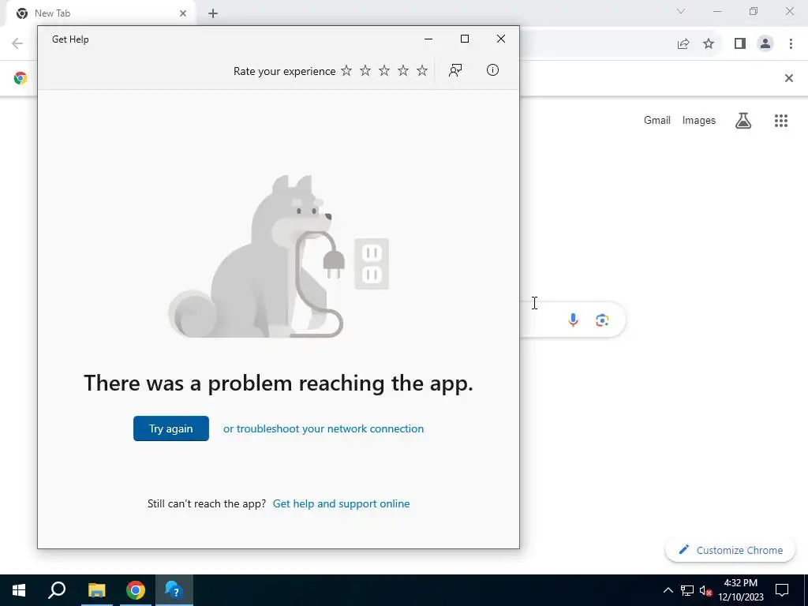The height and width of the screenshot is (606, 808).
Task: Open Chrome three-dot menu
Action: 791,44
